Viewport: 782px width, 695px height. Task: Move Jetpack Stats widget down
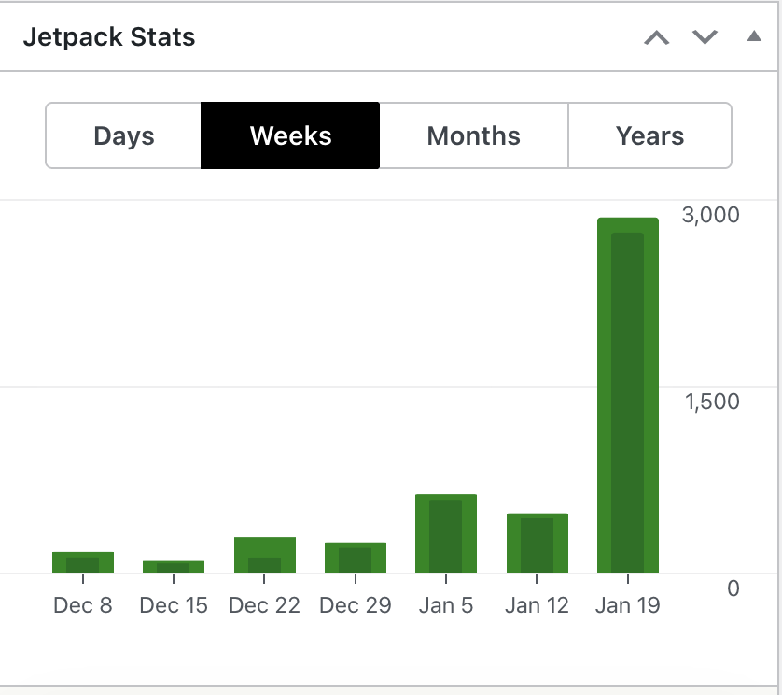point(705,38)
